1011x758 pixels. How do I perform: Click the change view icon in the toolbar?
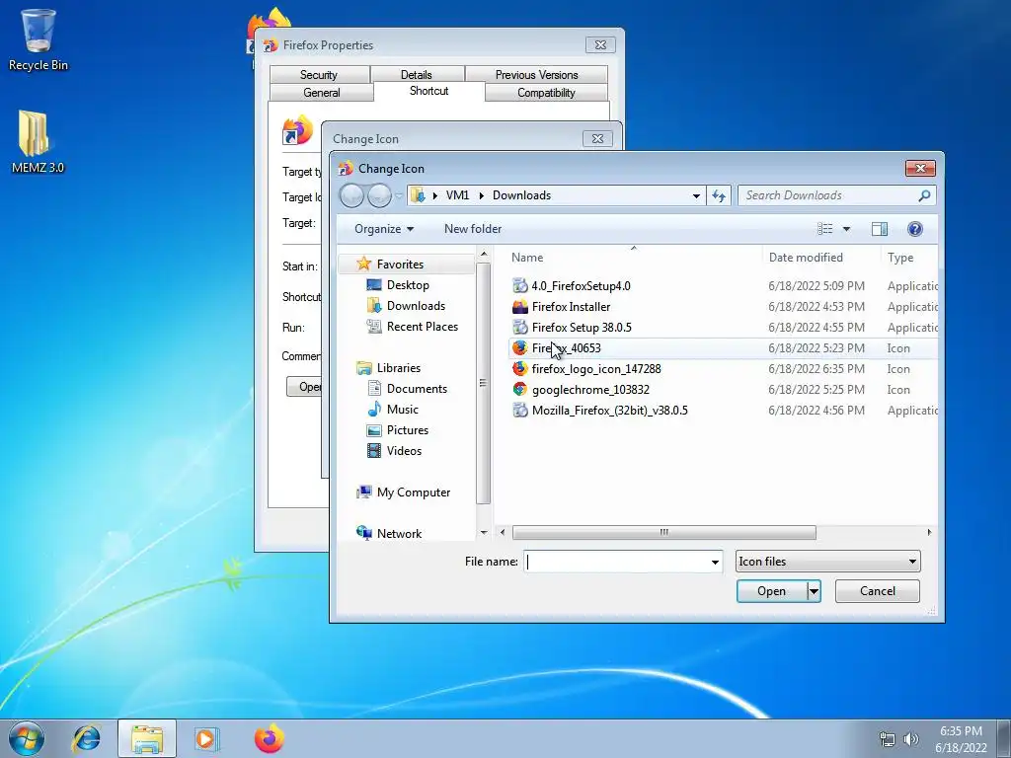click(824, 229)
